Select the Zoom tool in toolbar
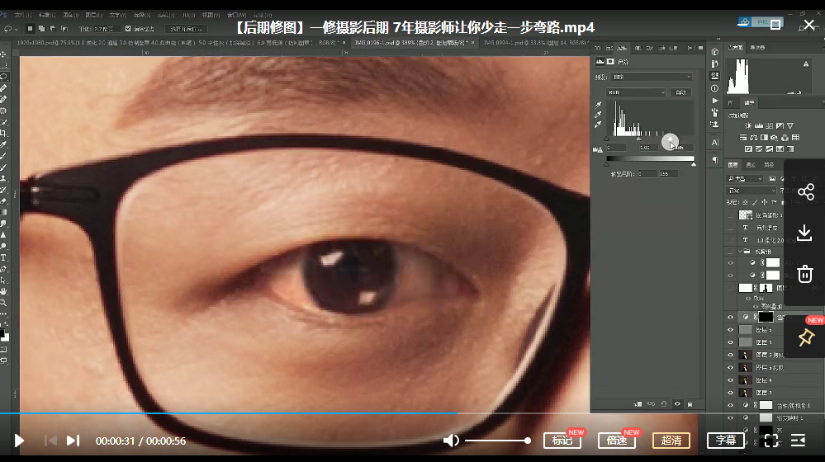Image resolution: width=825 pixels, height=462 pixels. pyautogui.click(x=3, y=303)
